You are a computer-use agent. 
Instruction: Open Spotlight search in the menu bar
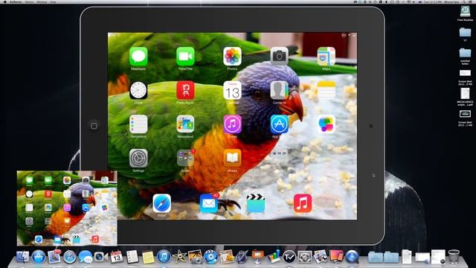click(464, 1)
